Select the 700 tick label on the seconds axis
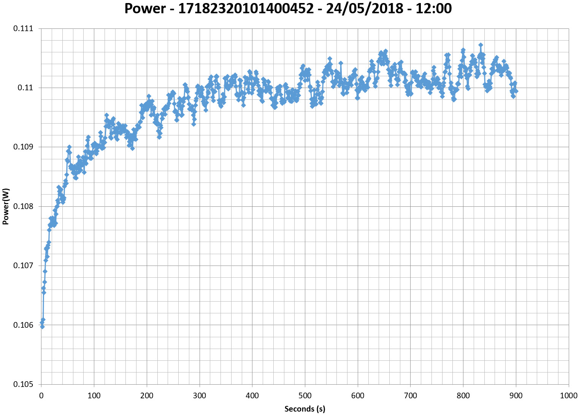The height and width of the screenshot is (415, 579). (x=411, y=396)
